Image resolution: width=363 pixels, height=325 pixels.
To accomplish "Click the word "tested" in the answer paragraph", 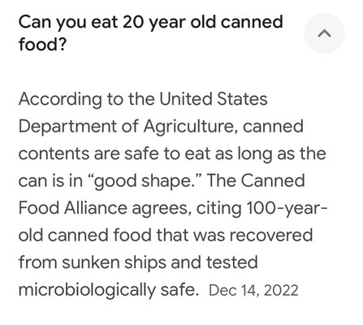I will [x=231, y=262].
